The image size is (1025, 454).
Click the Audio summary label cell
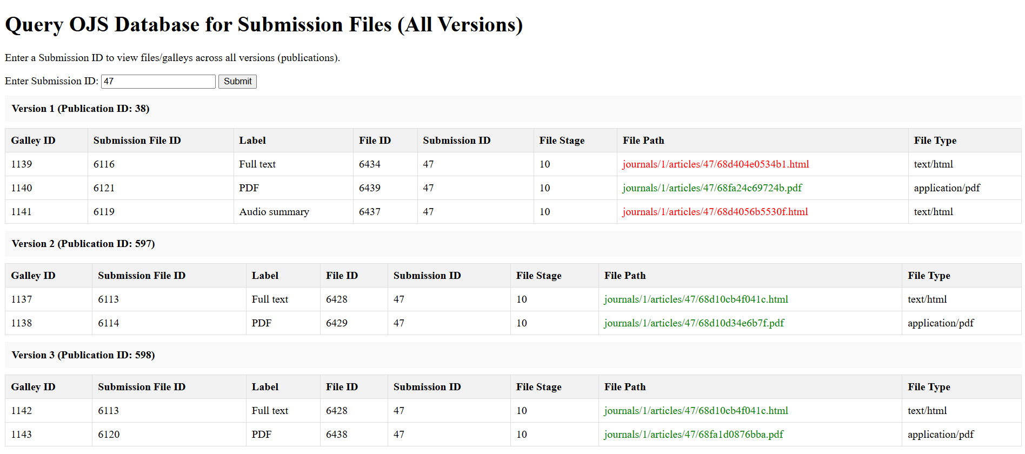point(274,212)
